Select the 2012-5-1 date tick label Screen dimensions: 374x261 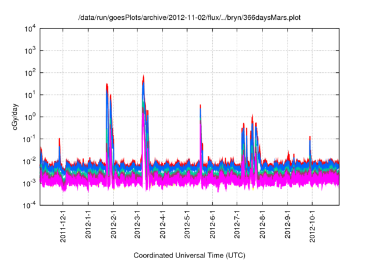pyautogui.click(x=186, y=225)
